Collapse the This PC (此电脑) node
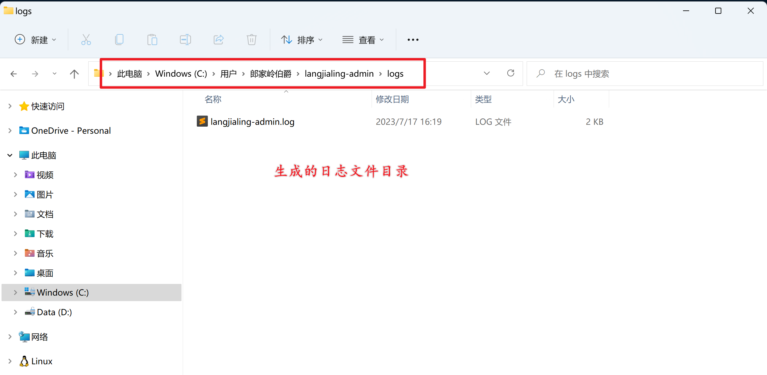The image size is (767, 375). coord(10,155)
